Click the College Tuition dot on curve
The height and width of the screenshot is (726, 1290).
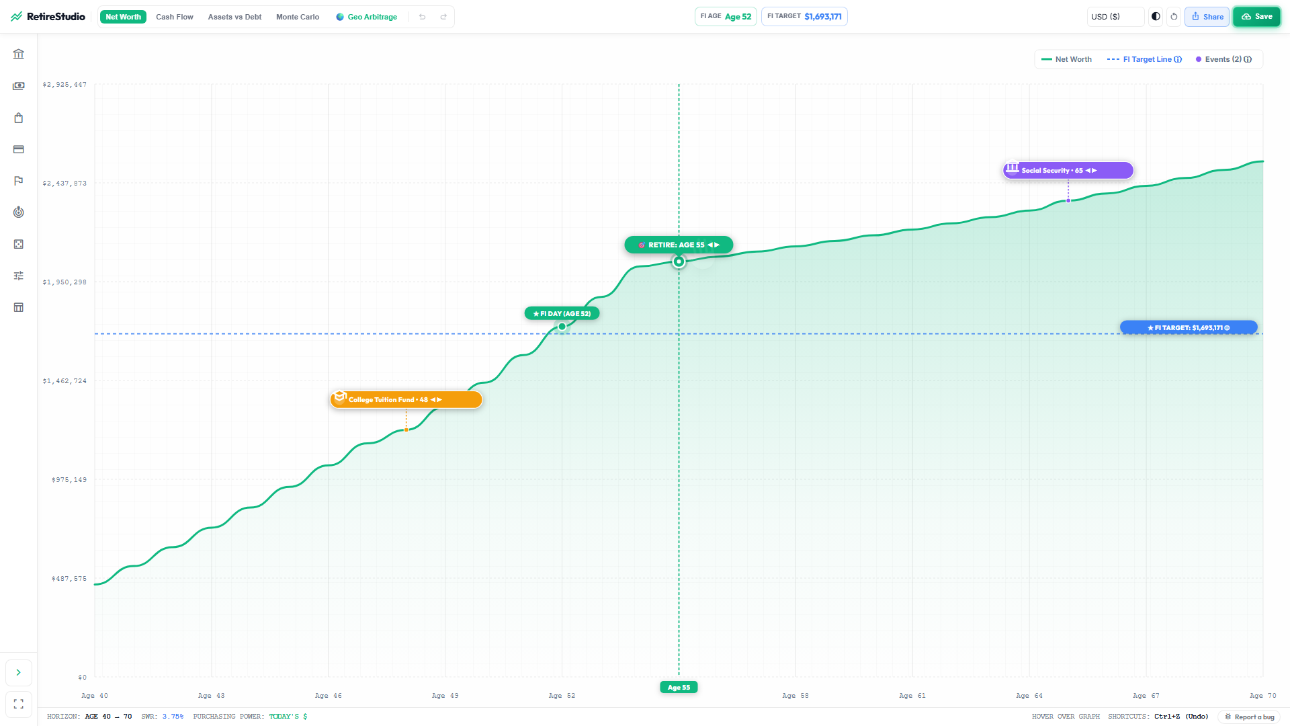click(406, 430)
